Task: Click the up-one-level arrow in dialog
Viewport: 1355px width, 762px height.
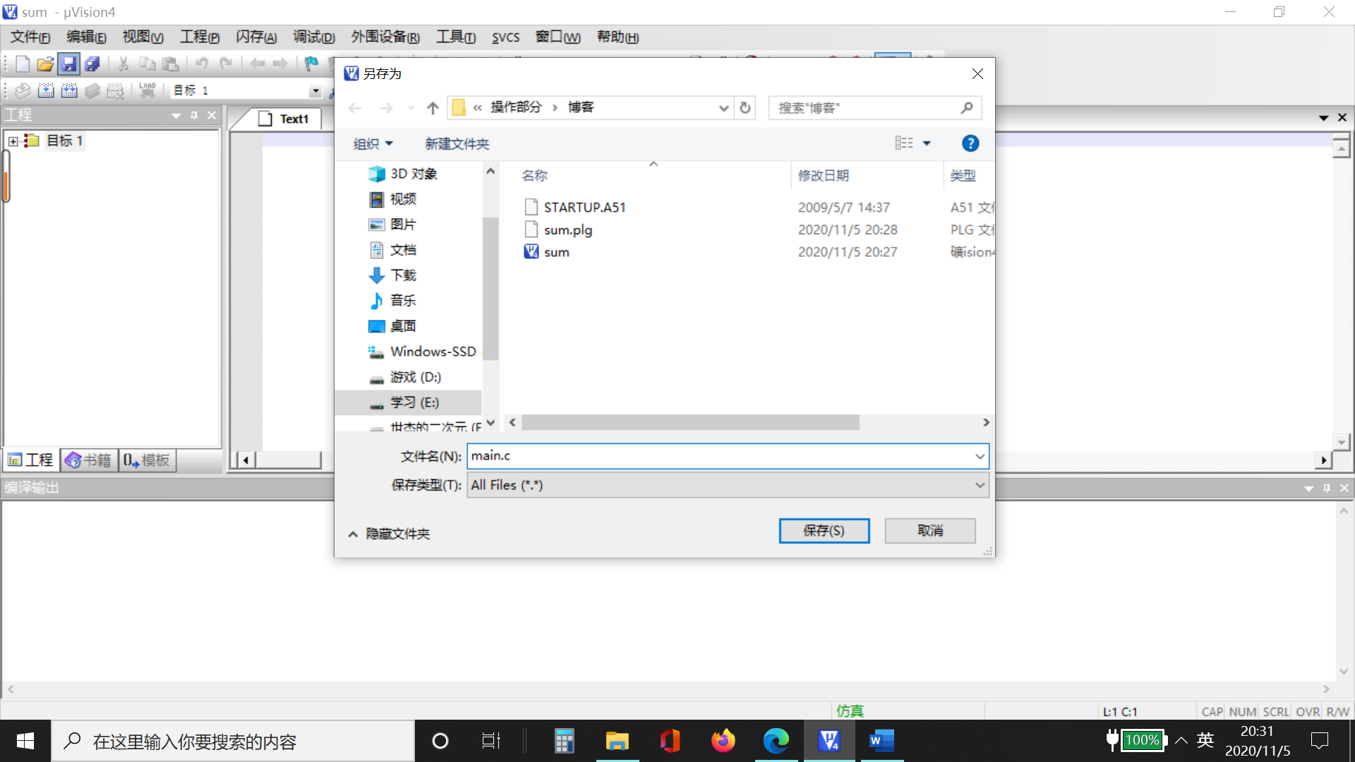Action: [433, 108]
